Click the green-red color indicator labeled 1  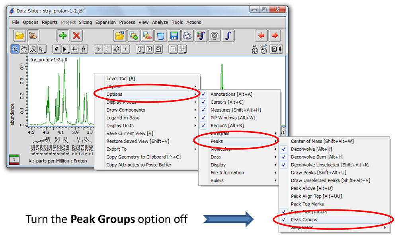point(14,160)
